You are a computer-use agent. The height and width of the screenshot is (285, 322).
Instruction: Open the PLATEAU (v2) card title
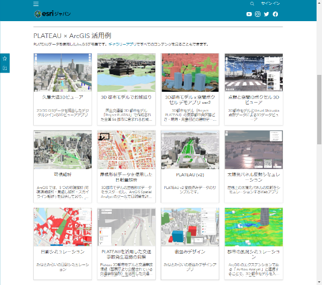[190, 175]
